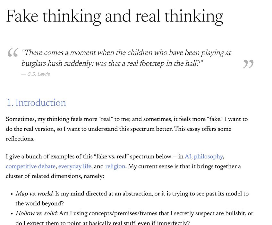272x225 pixels.
Task: Click the "— C.S. Lewis" attribution
Action: (x=36, y=74)
